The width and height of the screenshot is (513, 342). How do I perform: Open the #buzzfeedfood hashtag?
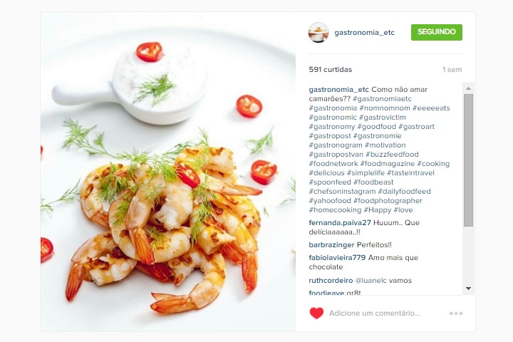392,154
